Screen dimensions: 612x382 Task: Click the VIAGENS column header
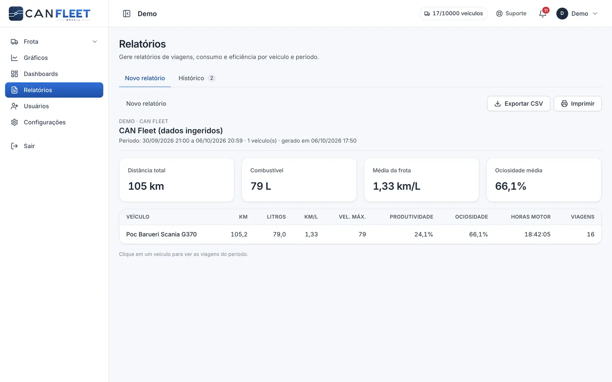[x=583, y=217]
